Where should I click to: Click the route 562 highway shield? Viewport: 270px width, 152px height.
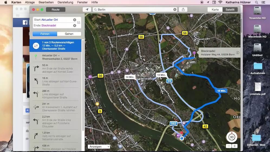pos(173,124)
